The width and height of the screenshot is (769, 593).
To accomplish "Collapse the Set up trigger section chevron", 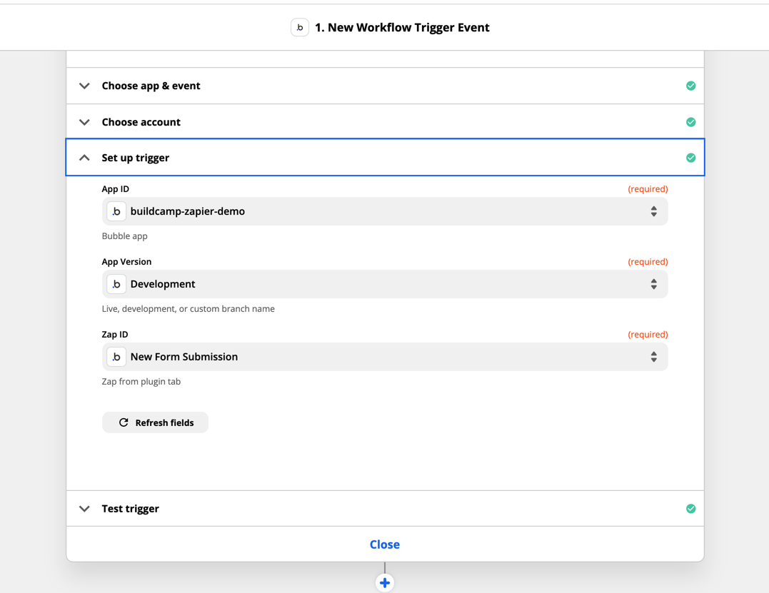I will pos(84,158).
